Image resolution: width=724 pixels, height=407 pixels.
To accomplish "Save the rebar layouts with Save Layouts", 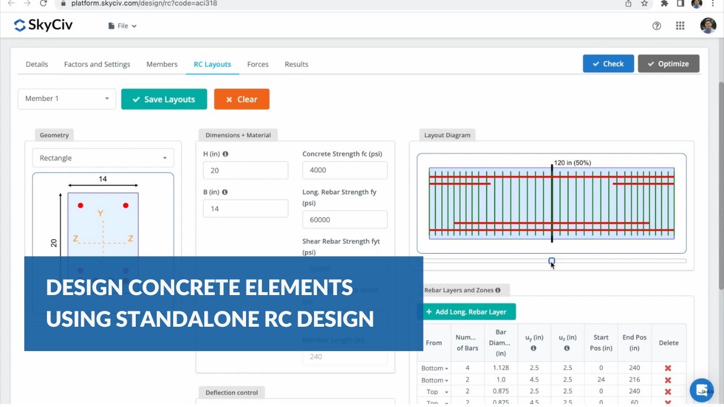I will 164,99.
